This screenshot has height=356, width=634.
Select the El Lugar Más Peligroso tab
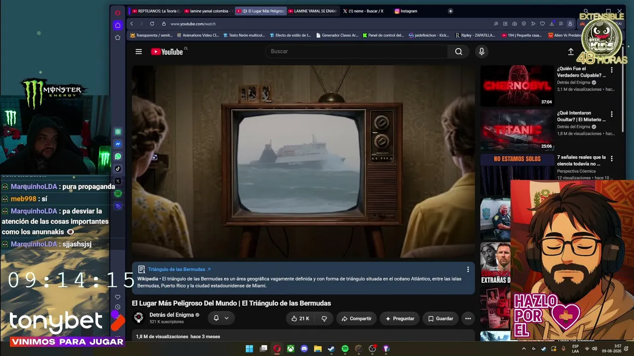click(261, 11)
